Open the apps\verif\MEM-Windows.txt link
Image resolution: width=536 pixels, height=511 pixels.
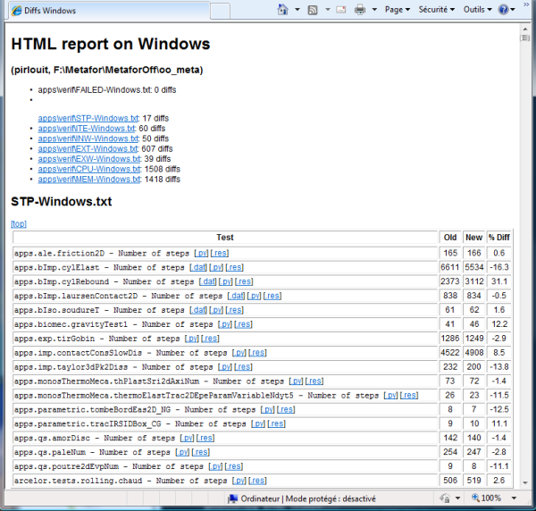click(89, 180)
